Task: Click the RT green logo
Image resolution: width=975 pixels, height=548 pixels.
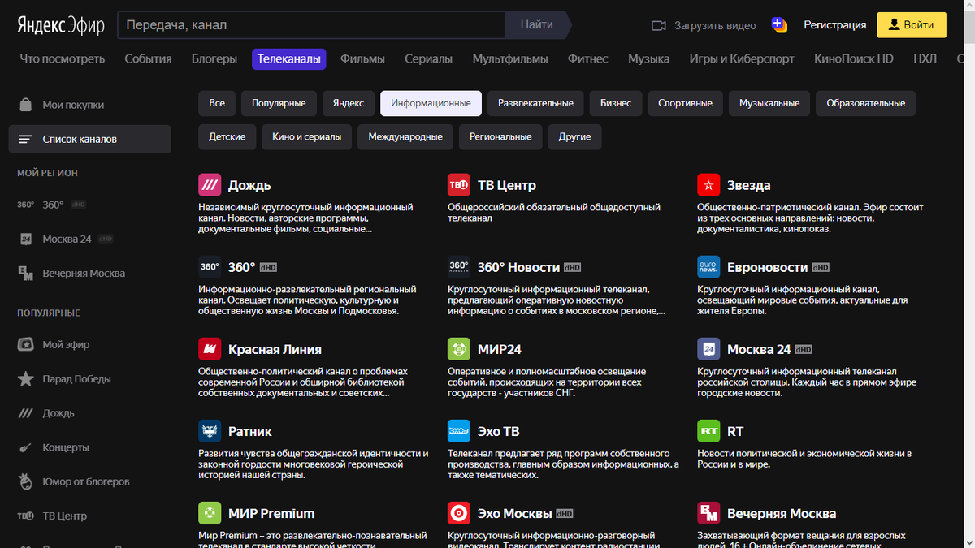Action: 708,431
